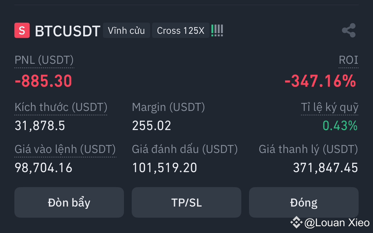
Task: Tap the 371,847.45 liquidation price
Action: (x=325, y=168)
